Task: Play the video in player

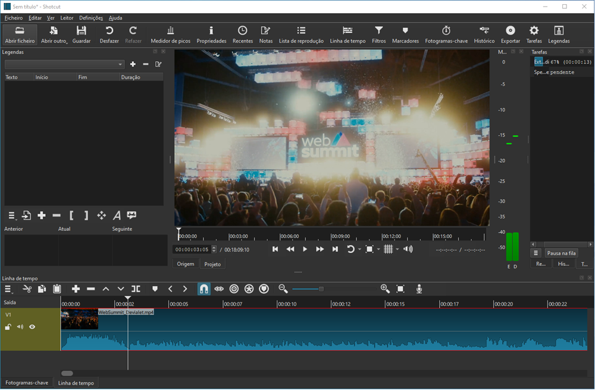Action: (305, 249)
